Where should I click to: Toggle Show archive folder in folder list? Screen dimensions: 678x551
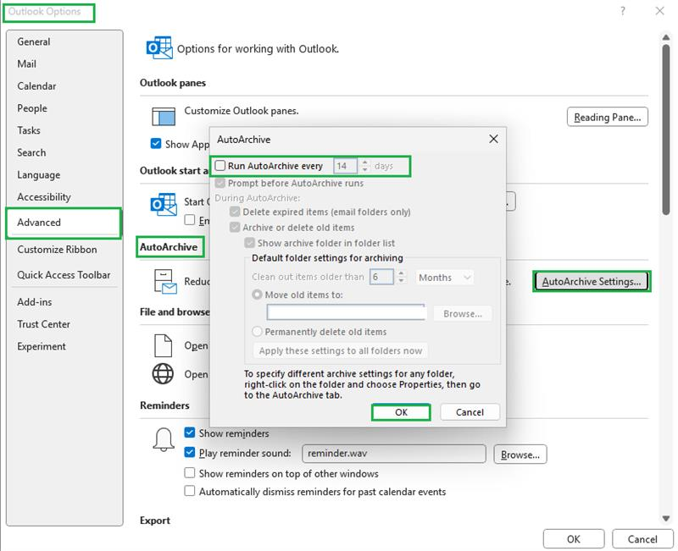249,243
